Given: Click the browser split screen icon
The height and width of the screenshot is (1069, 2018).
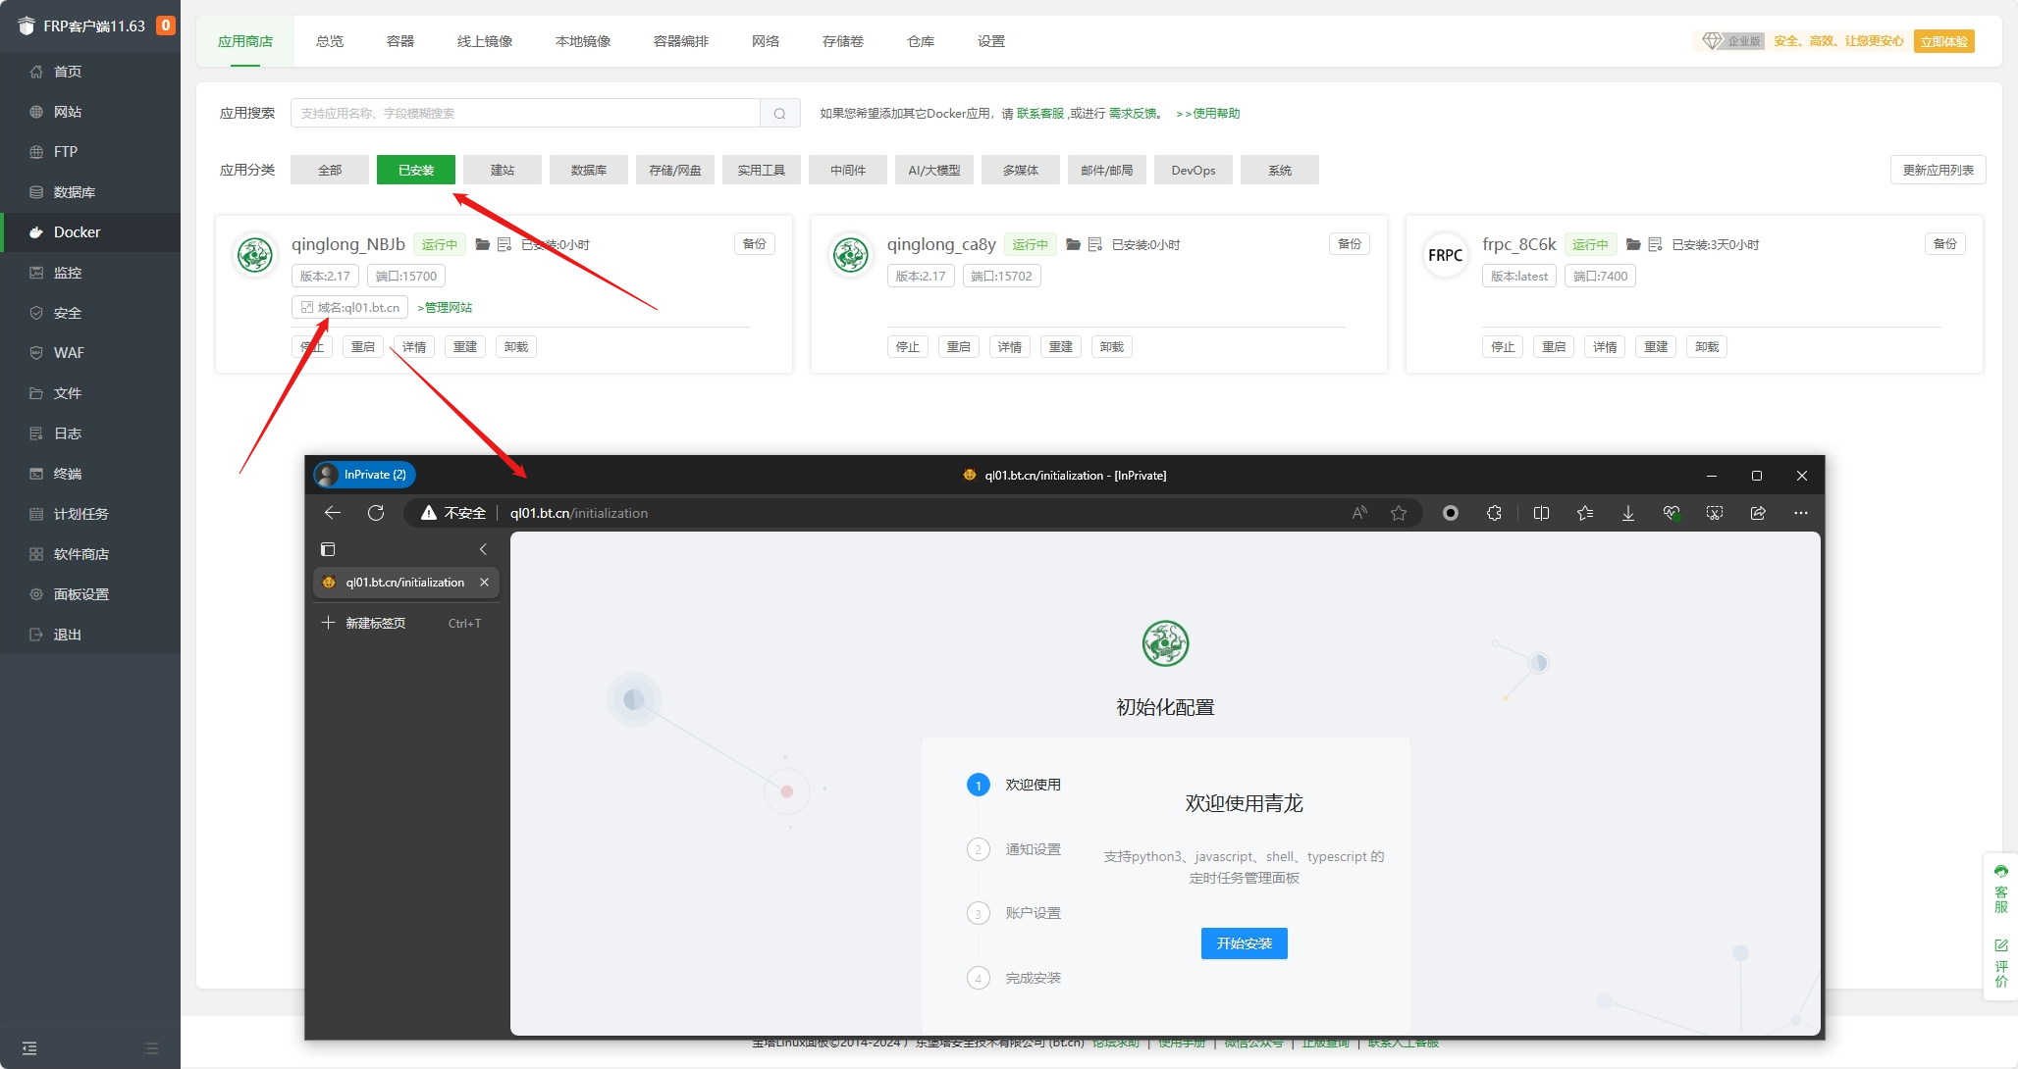Looking at the screenshot, I should click(x=1541, y=513).
